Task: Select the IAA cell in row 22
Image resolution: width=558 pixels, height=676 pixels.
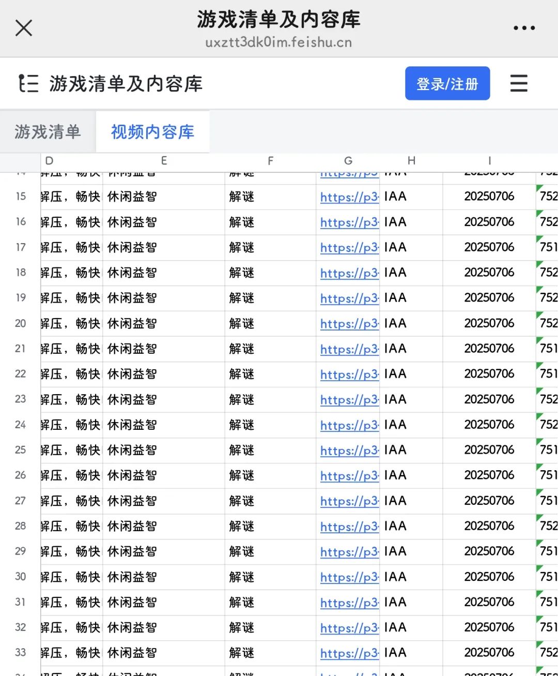Action: point(411,374)
